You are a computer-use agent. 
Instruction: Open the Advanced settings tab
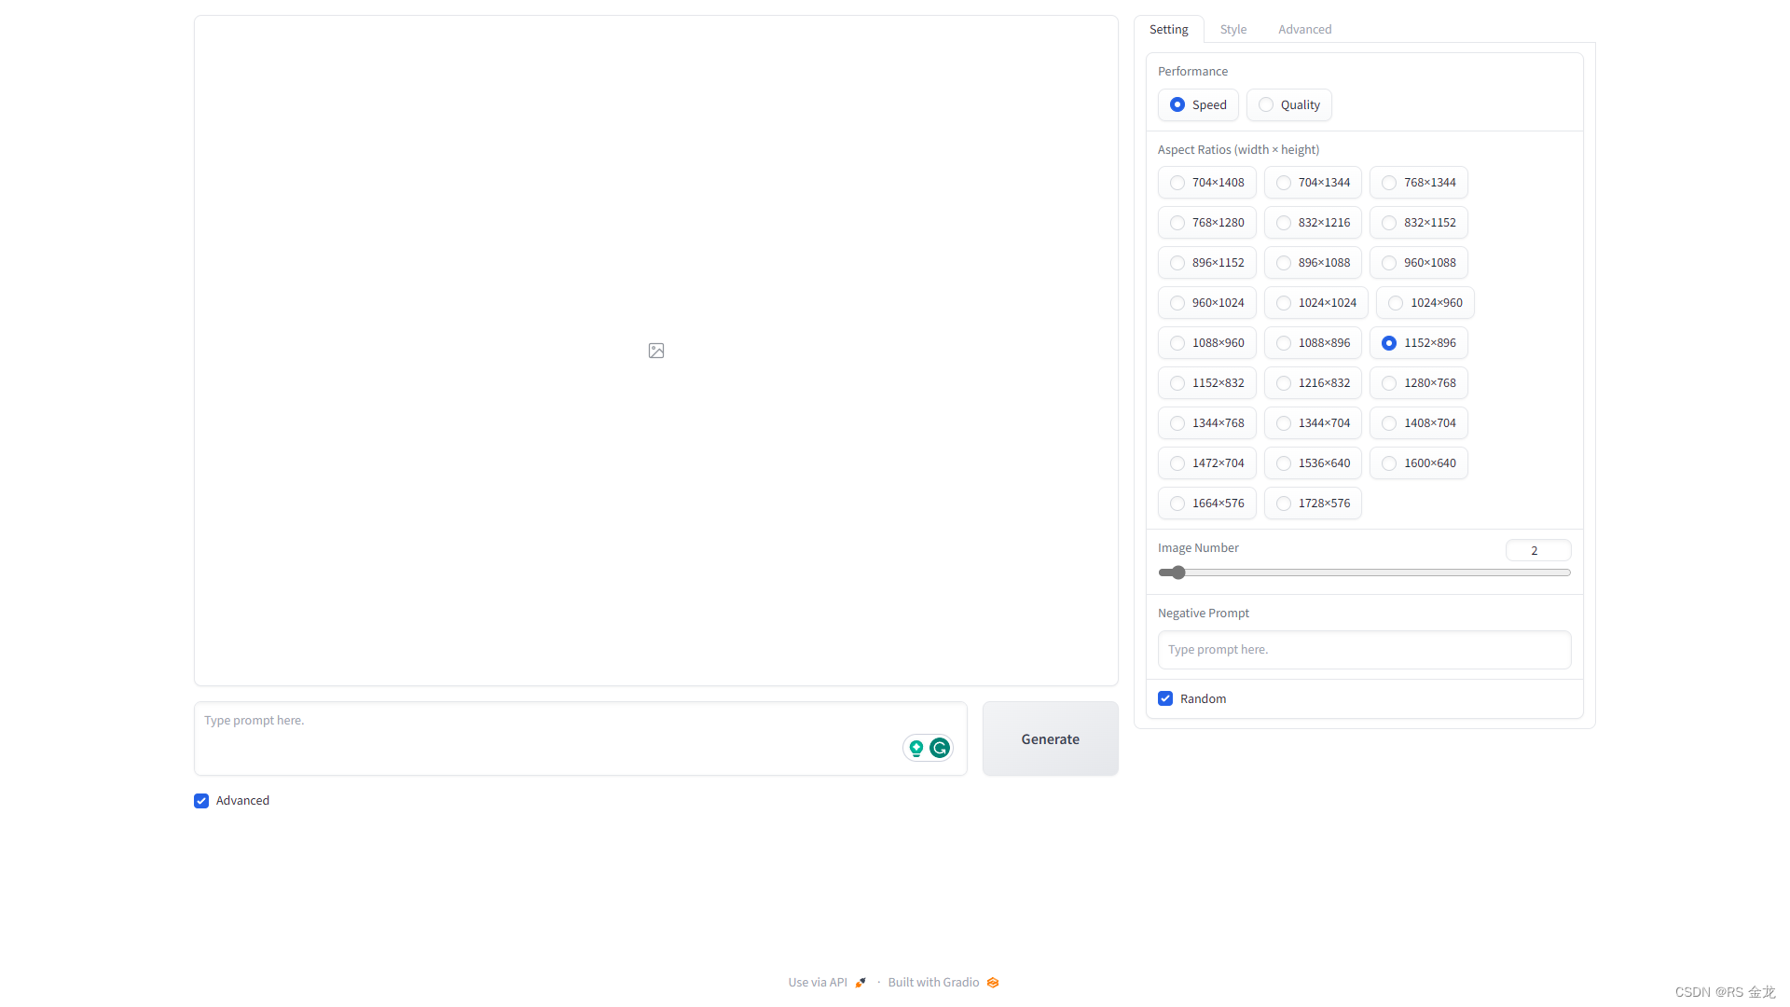[x=1304, y=30]
